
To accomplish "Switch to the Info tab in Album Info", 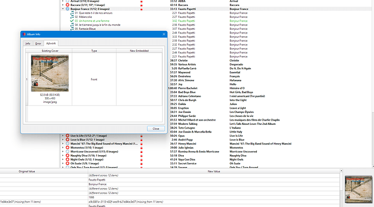I will coord(28,44).
